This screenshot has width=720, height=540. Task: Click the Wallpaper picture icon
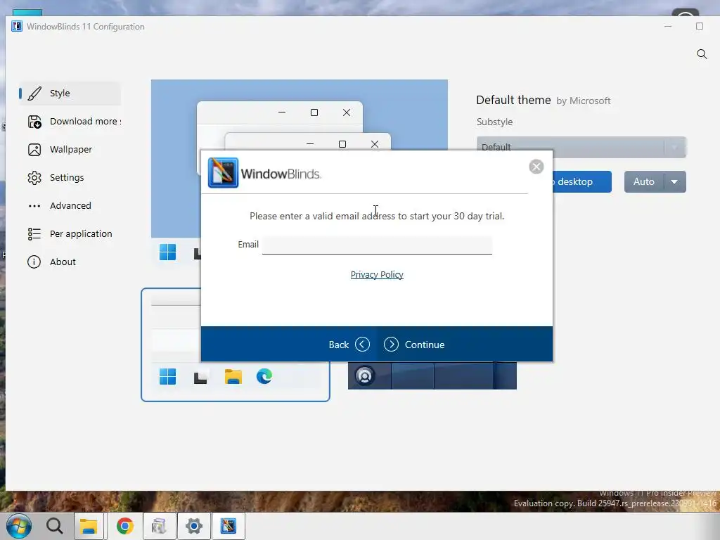pos(34,150)
